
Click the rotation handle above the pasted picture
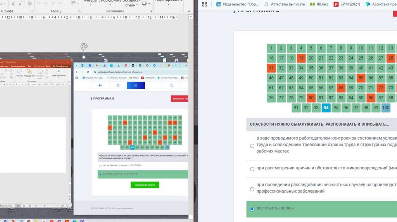84,46
